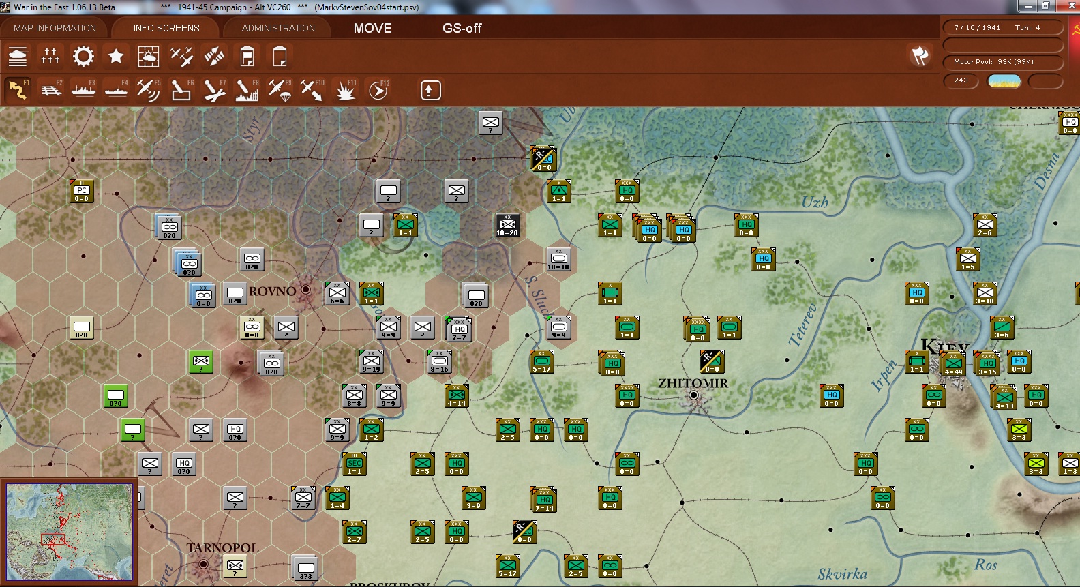The image size is (1080, 587).
Task: Click the 243 value box
Action: 961,80
